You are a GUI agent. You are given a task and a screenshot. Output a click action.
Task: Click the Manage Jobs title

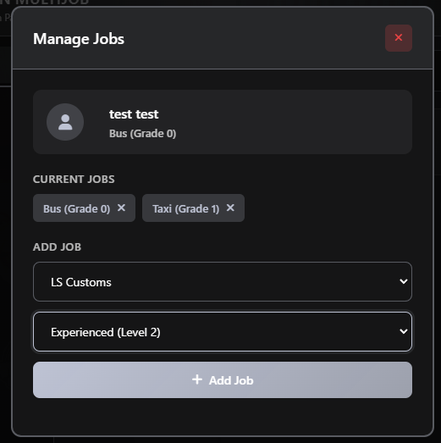pos(79,39)
